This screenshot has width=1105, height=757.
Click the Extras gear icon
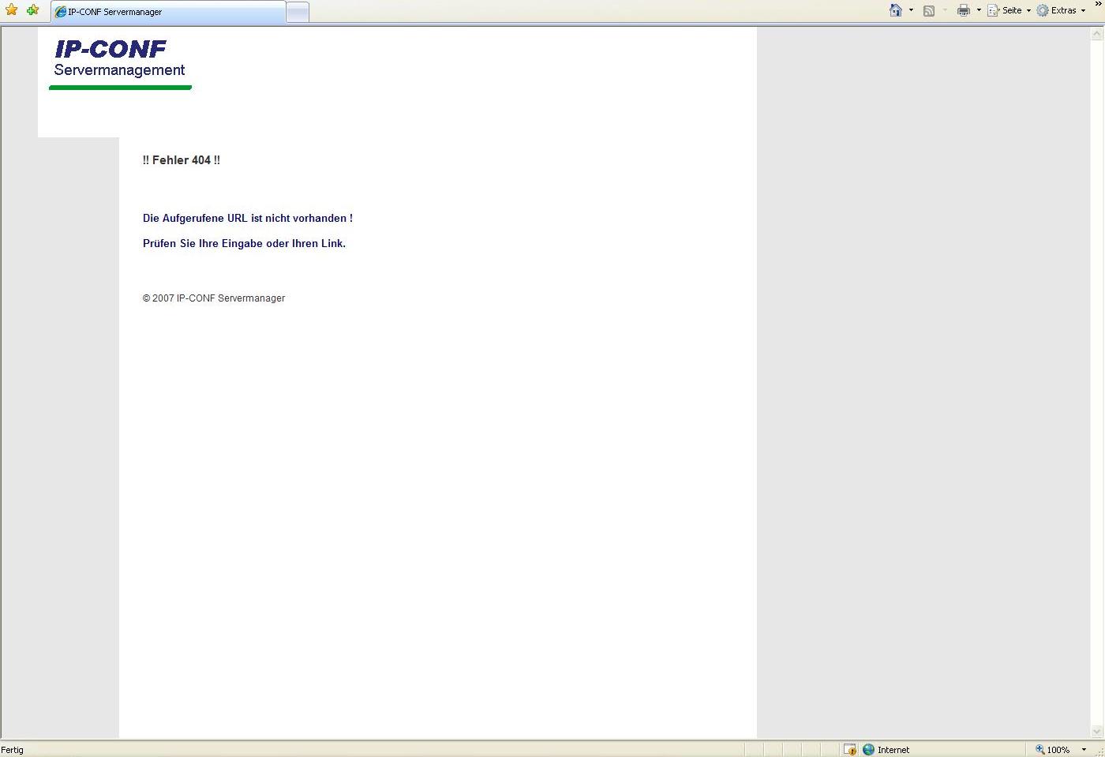click(1043, 10)
